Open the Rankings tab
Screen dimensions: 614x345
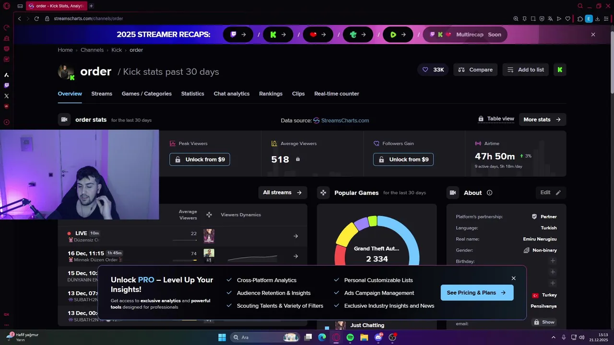[271, 94]
